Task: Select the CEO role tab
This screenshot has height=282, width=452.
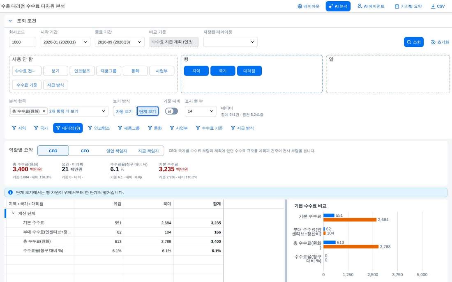Action: tap(53, 151)
